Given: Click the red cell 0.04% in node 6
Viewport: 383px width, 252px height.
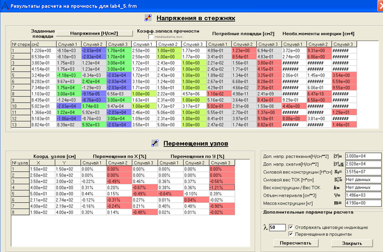Looking at the screenshot, I should [x=196, y=200].
